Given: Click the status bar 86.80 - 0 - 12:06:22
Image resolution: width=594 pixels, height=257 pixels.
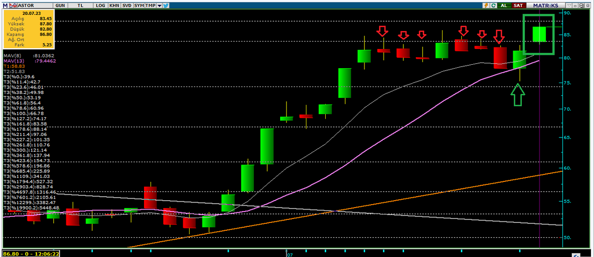Looking at the screenshot, I should tap(31, 253).
